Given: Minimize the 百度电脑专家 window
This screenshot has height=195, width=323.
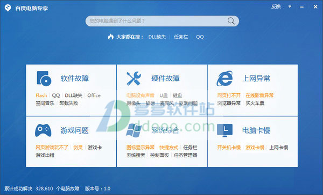Looking at the screenshot, I should 302,7.
